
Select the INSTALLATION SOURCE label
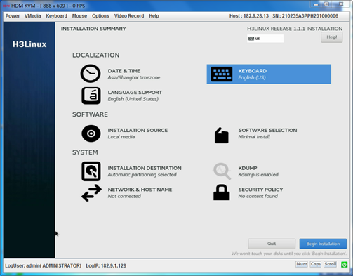click(138, 130)
